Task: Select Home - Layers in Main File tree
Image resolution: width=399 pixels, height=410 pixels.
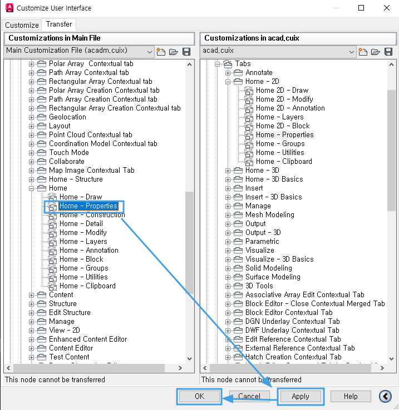Action: click(x=83, y=241)
